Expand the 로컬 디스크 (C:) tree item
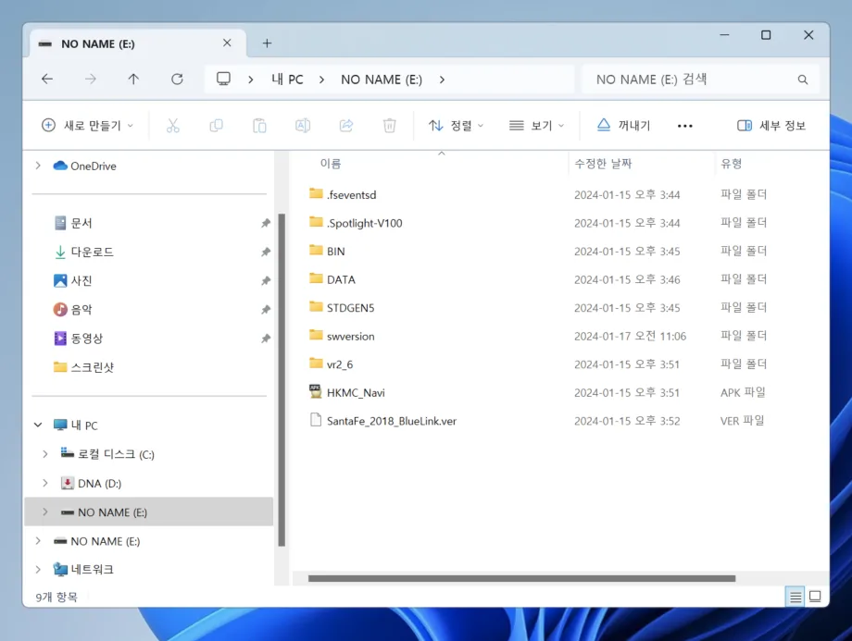Viewport: 852px width, 641px height. [x=44, y=454]
